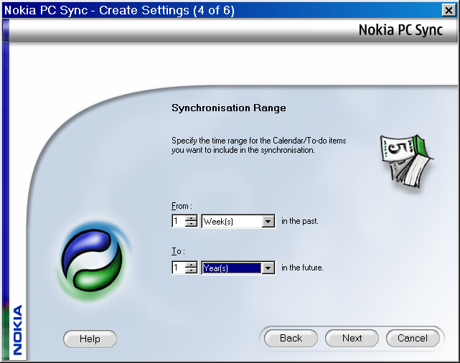Focus the To number input field

click(179, 268)
